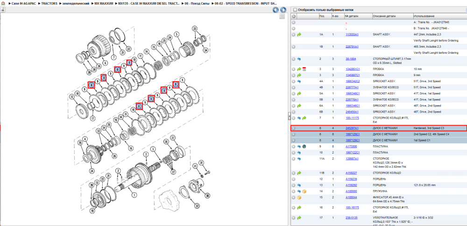467x226 pixels.
Task: Click the panel toggle icon below home icon
Action: (x=2, y=10)
